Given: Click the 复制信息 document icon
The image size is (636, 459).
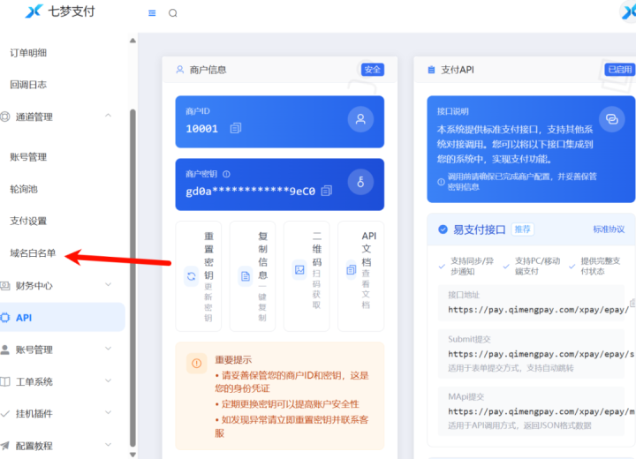Looking at the screenshot, I should [x=246, y=276].
